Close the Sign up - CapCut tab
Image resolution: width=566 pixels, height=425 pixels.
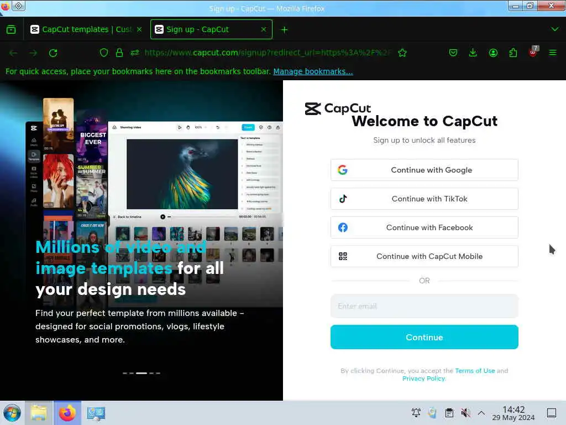pyautogui.click(x=264, y=30)
